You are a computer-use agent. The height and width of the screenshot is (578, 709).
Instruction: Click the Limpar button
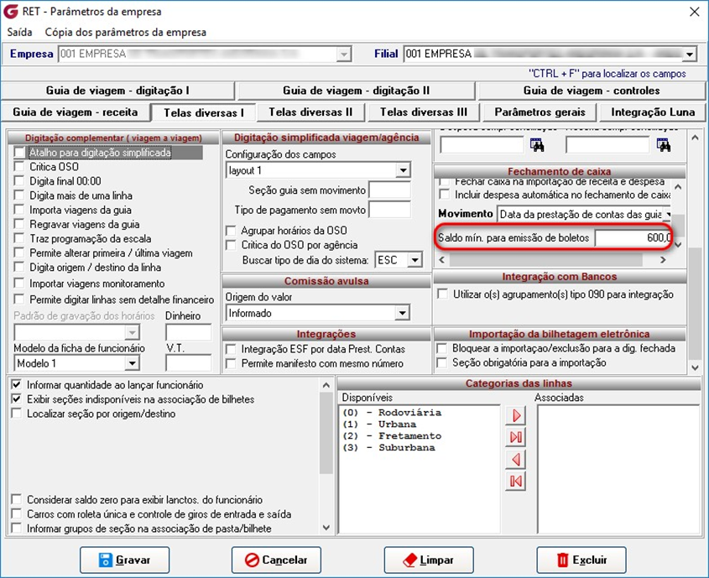point(429,560)
